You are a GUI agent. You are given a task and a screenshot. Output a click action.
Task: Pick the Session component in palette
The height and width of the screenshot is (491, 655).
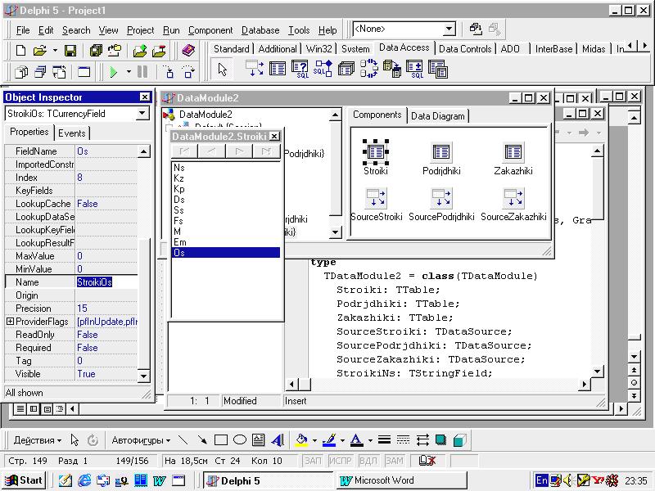pyautogui.click(x=369, y=69)
